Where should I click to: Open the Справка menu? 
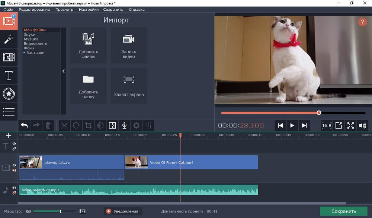[x=137, y=10]
